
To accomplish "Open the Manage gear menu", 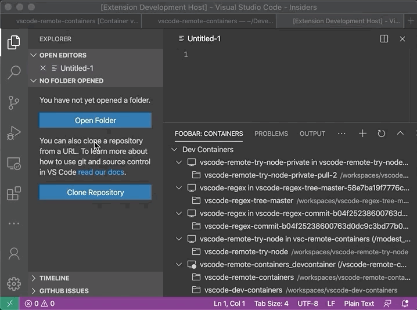I will click(14, 284).
